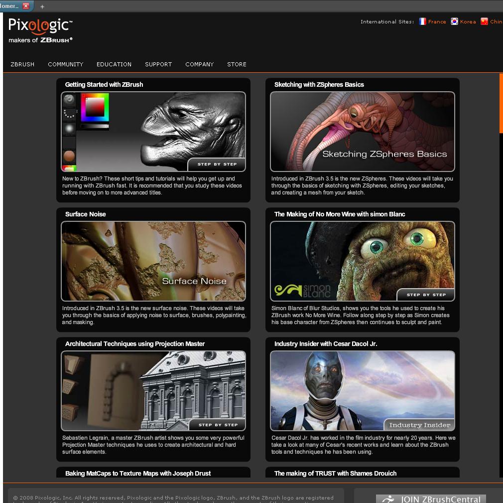Open Getting Started with ZBrush title
503x503 pixels.
coord(104,84)
